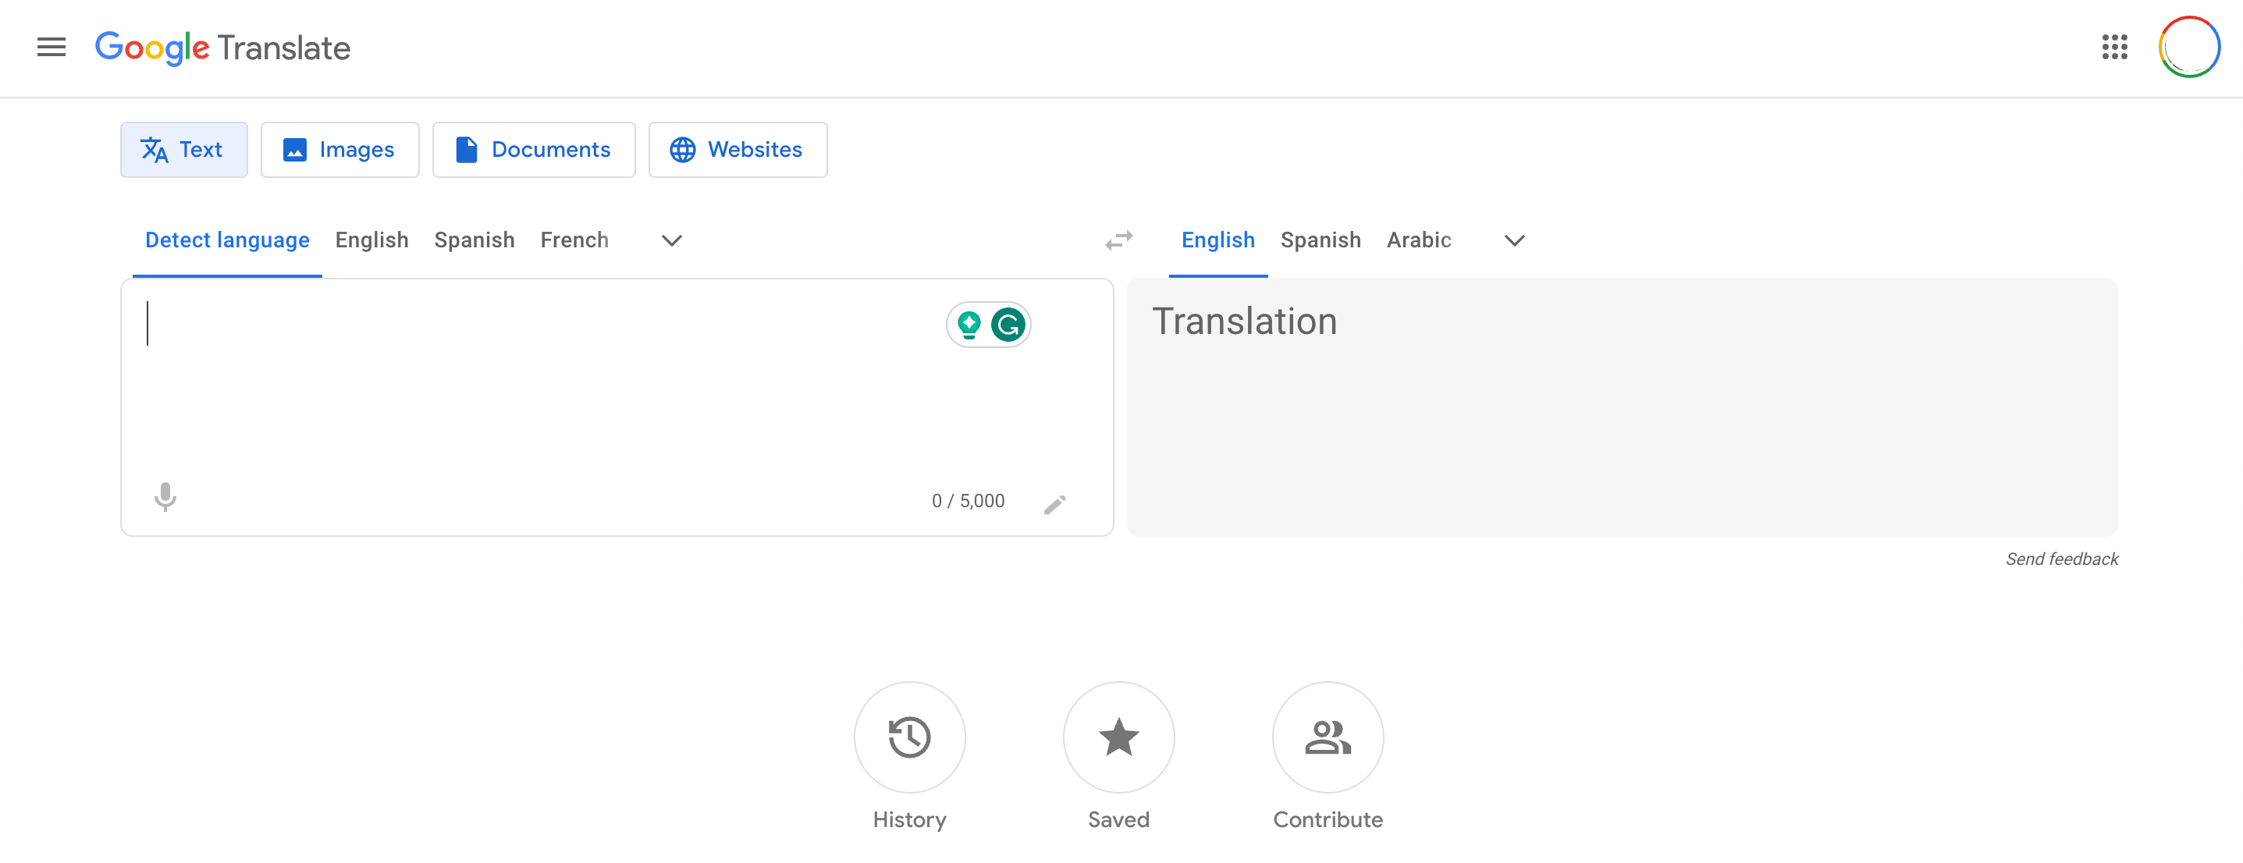Choose English as source language
The image size is (2243, 863).
coord(371,240)
